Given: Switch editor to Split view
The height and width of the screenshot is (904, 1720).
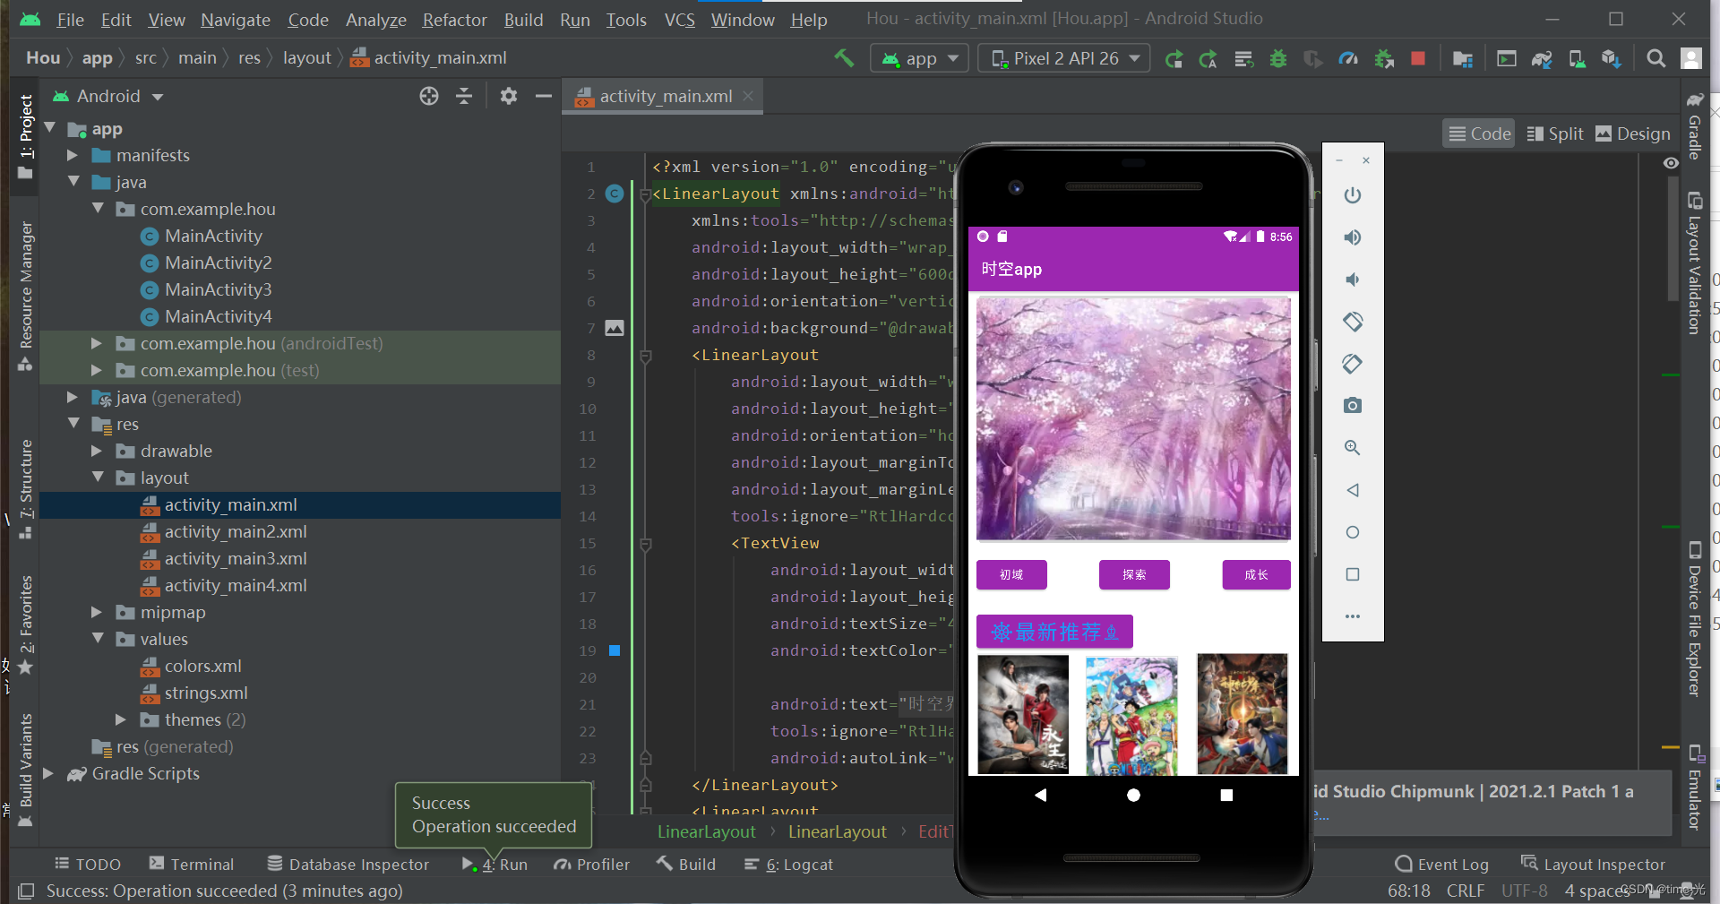Looking at the screenshot, I should tap(1555, 134).
